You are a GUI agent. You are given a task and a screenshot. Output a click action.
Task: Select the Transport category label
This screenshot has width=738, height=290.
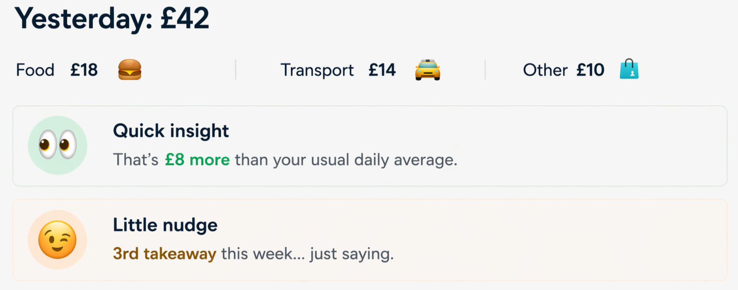317,70
